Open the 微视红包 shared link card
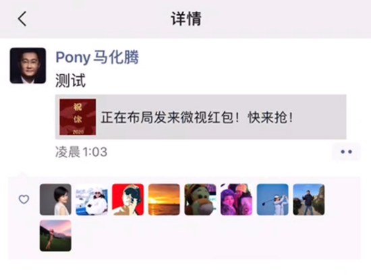Viewport: 371px width, 275px height. pyautogui.click(x=200, y=117)
